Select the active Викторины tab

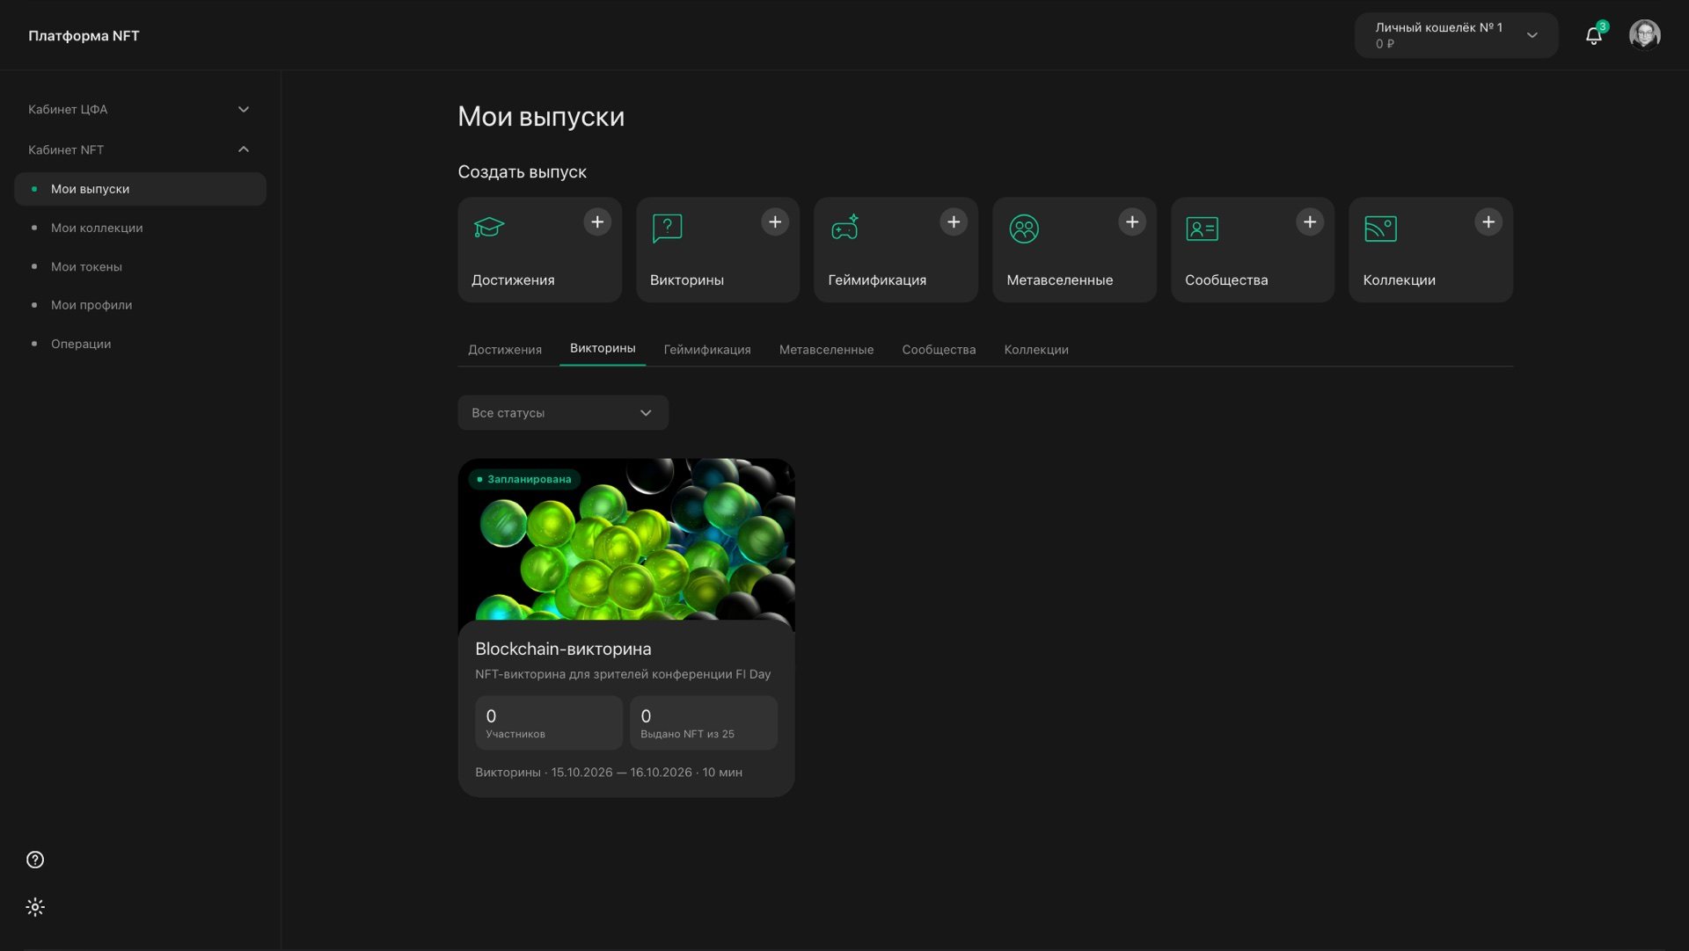(603, 349)
